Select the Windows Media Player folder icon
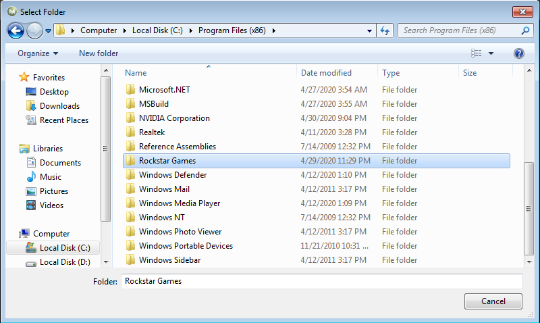The width and height of the screenshot is (540, 323). 130,203
